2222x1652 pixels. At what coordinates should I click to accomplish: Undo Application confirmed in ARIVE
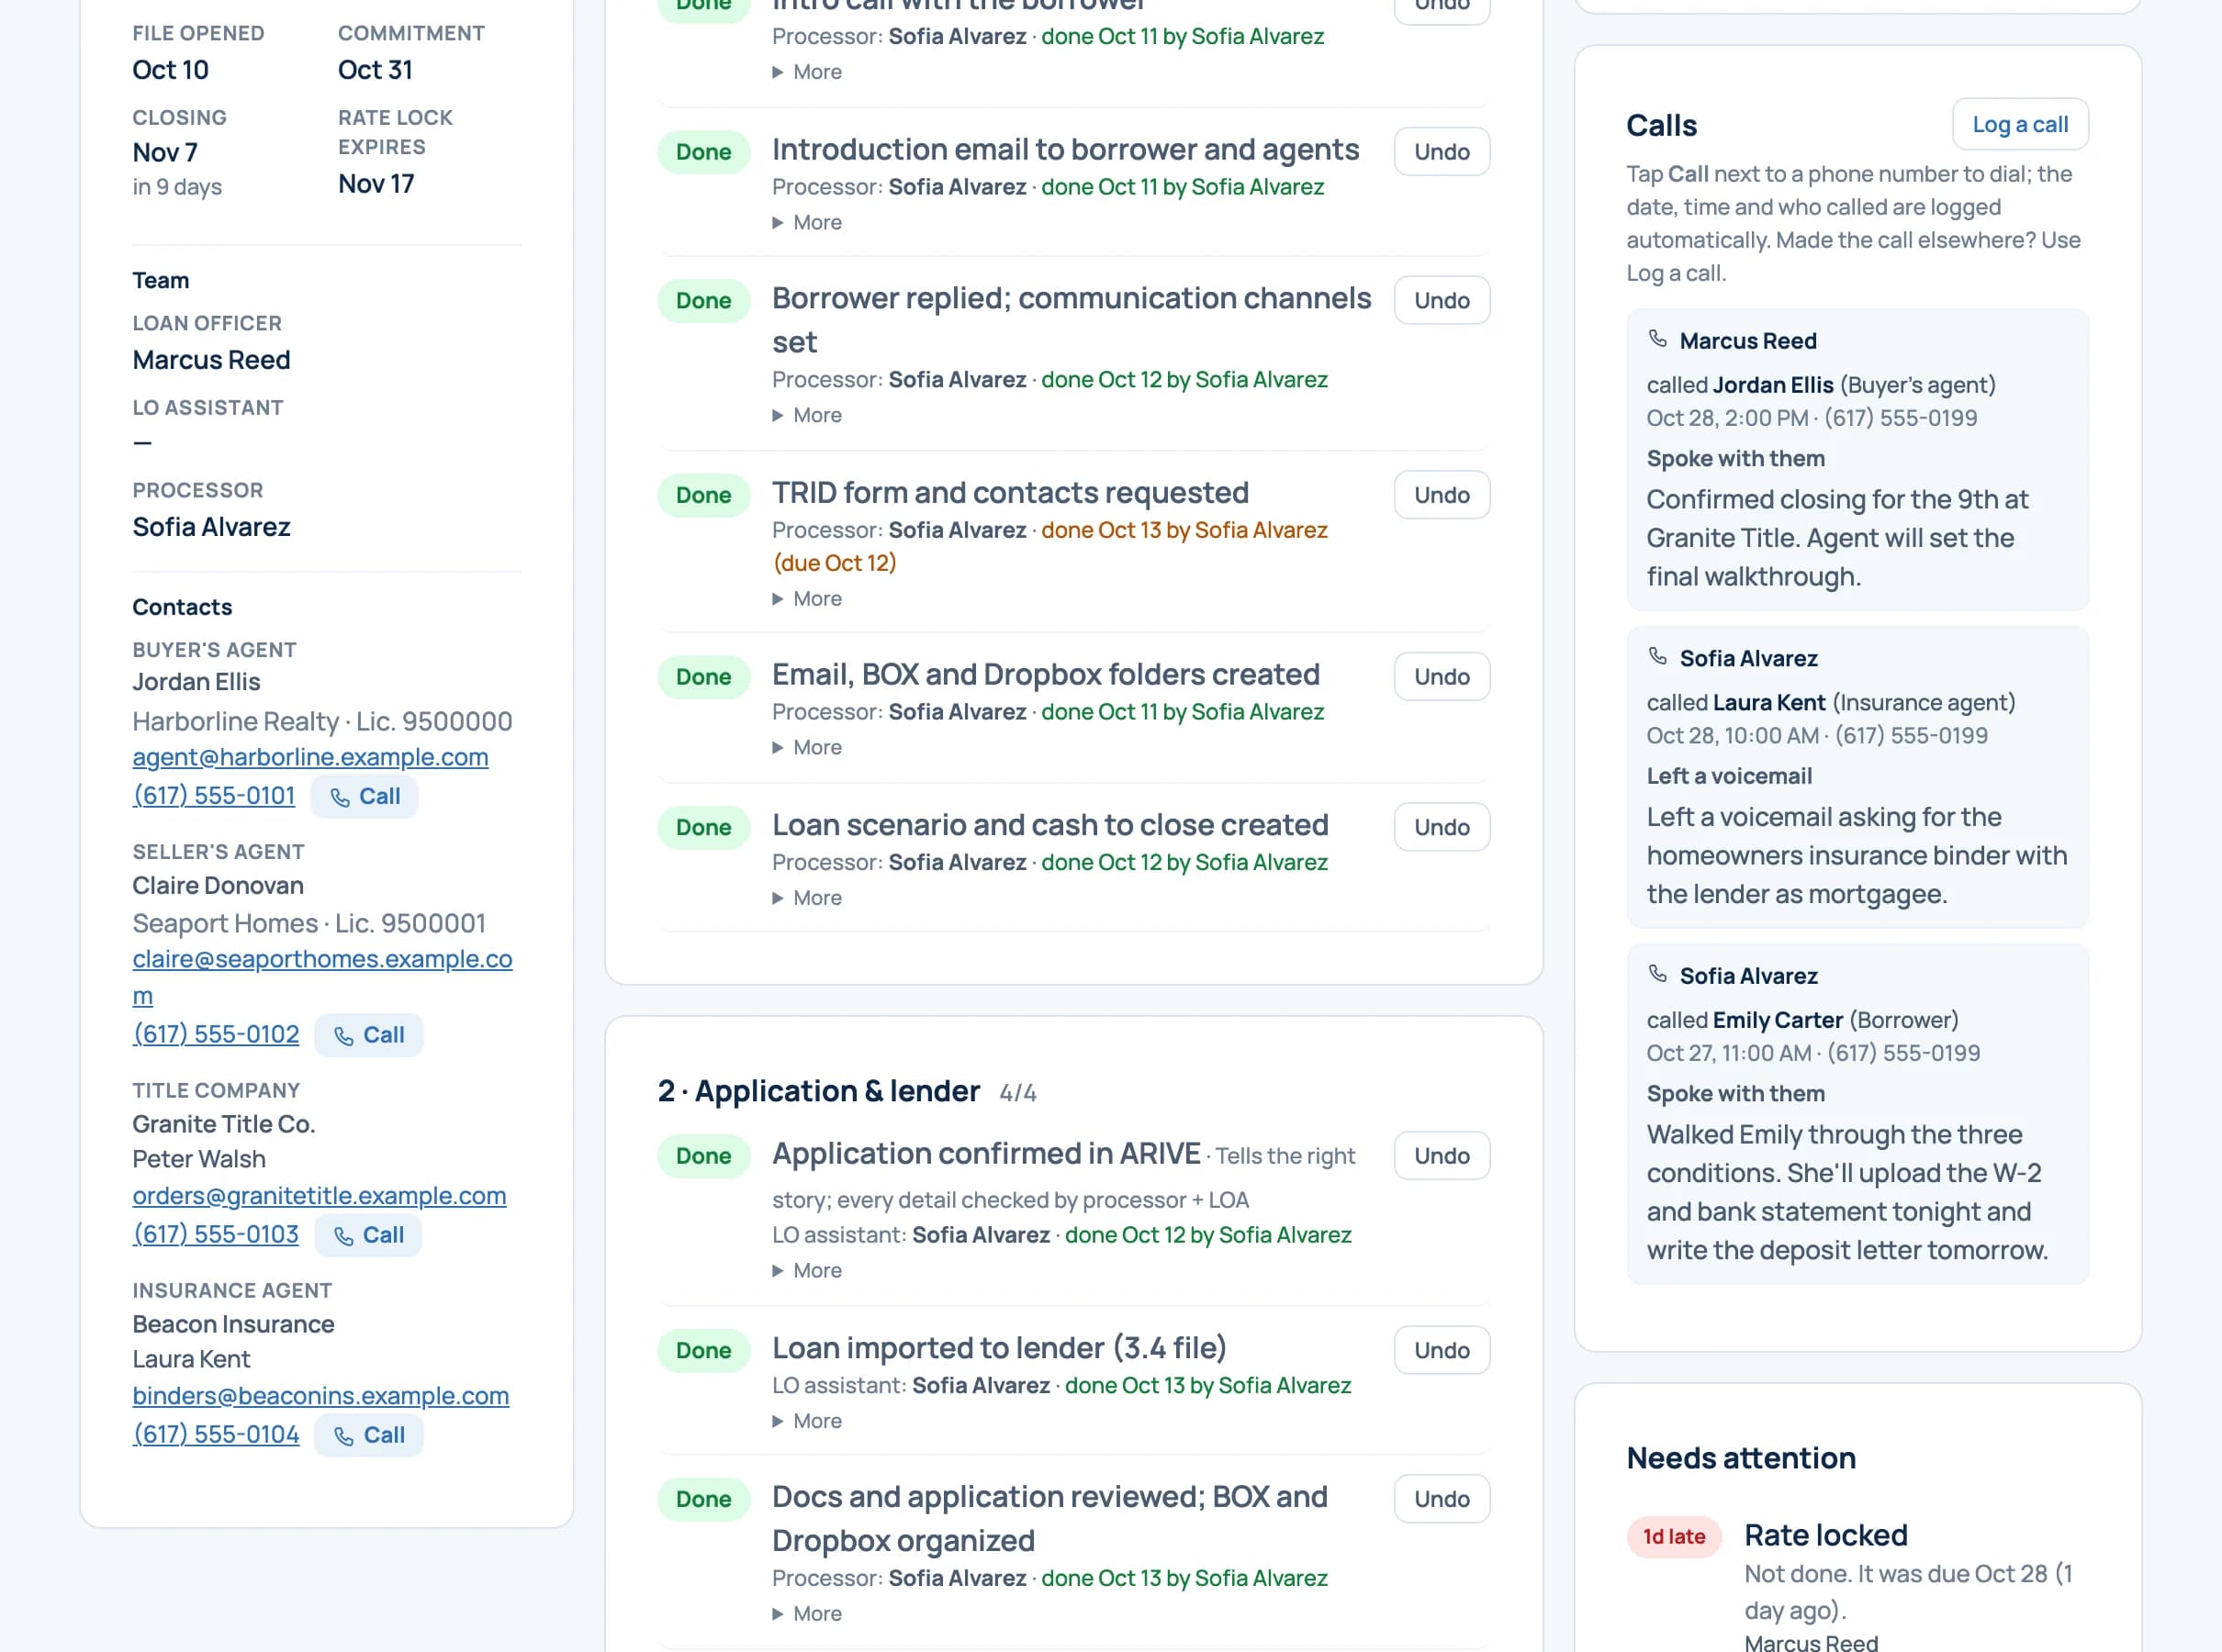coord(1442,1156)
